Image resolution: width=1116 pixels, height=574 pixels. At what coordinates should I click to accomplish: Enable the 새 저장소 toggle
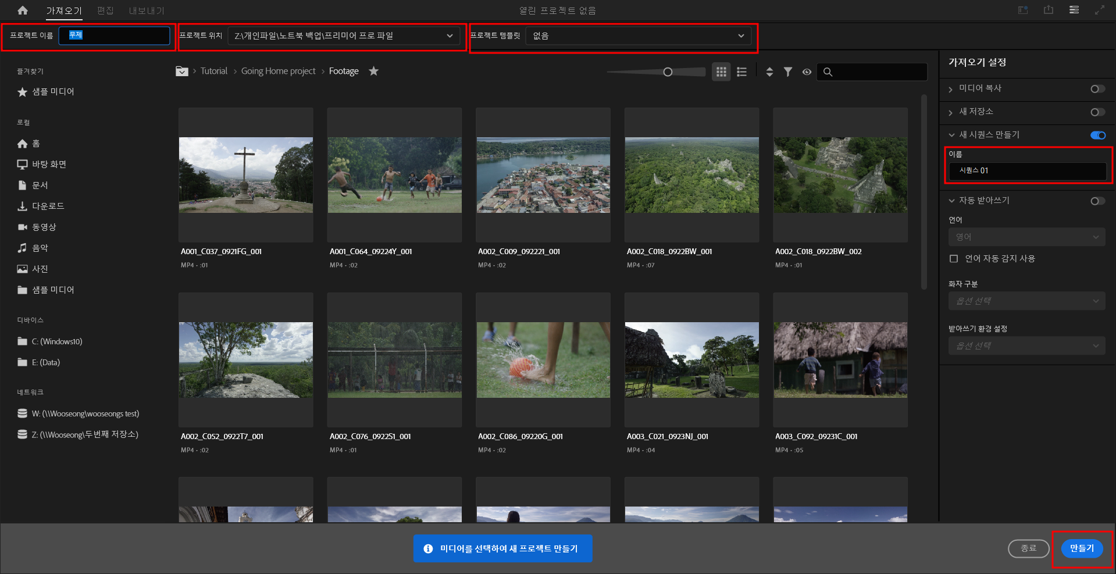1097,112
